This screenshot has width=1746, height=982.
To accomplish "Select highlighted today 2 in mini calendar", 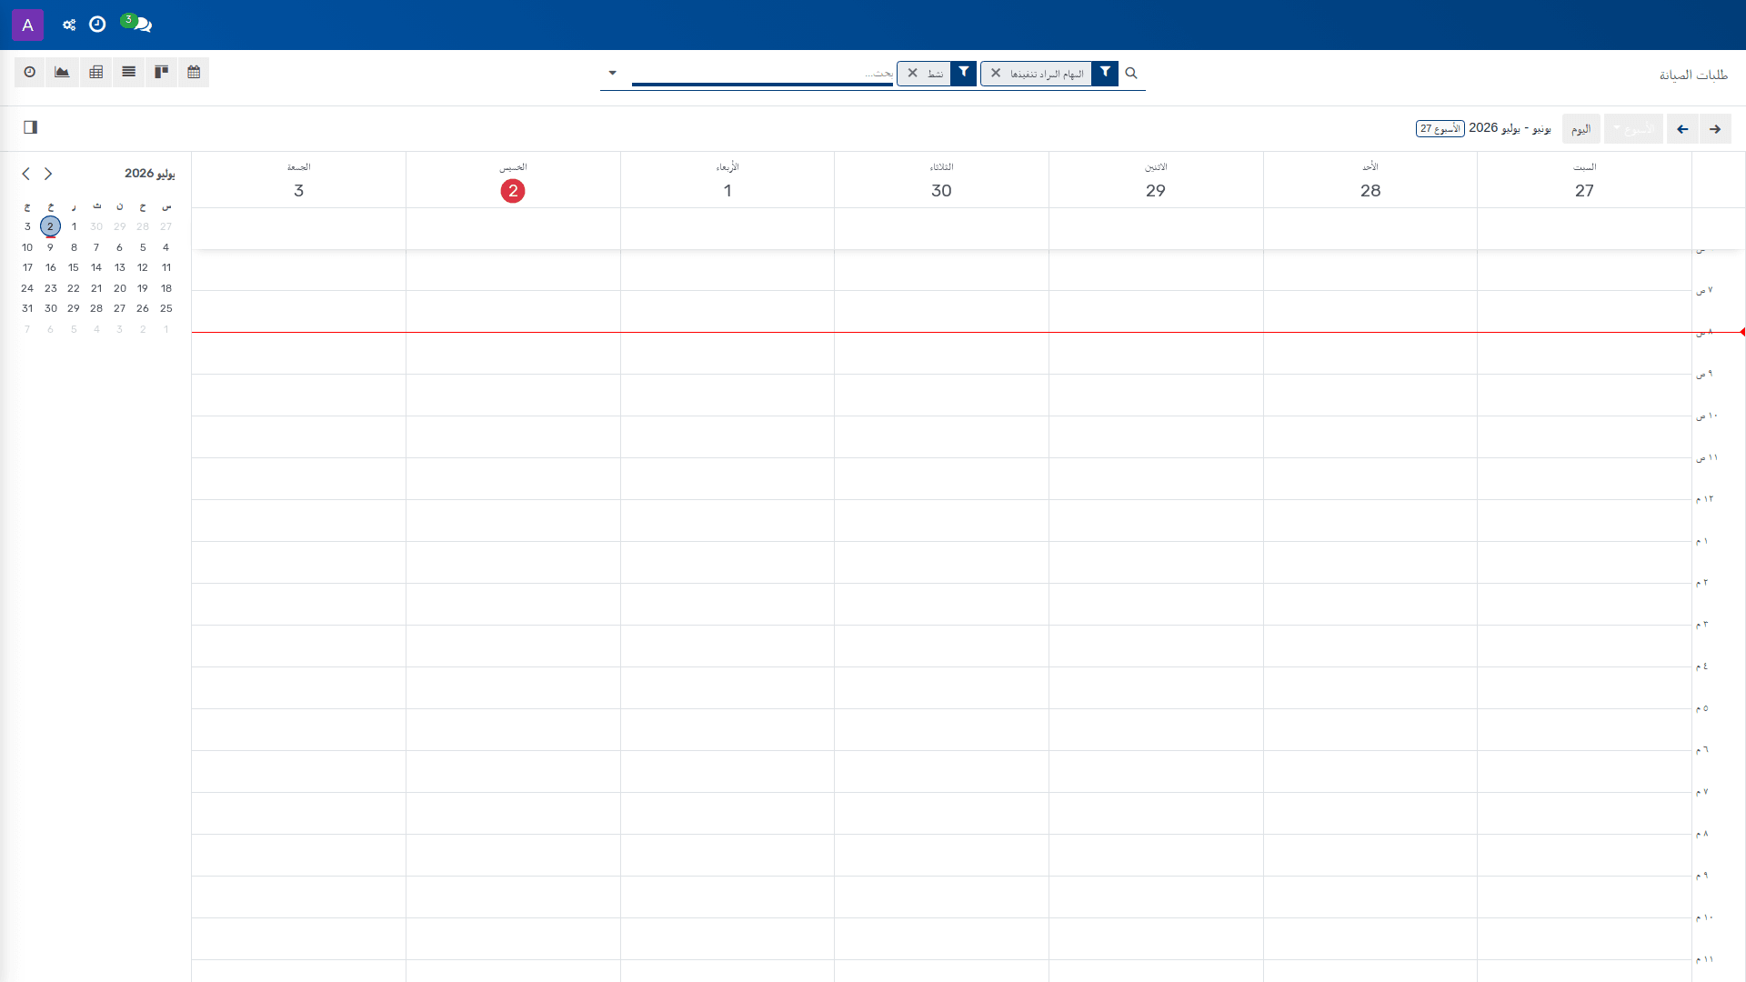I will tap(51, 226).
